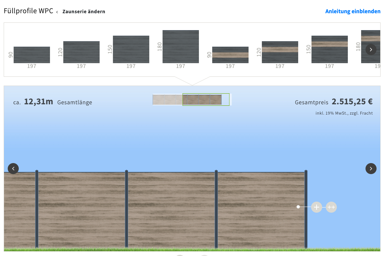385x256 pixels.
Task: Select the plain dark 90 x 197 panel
Action: click(x=32, y=55)
